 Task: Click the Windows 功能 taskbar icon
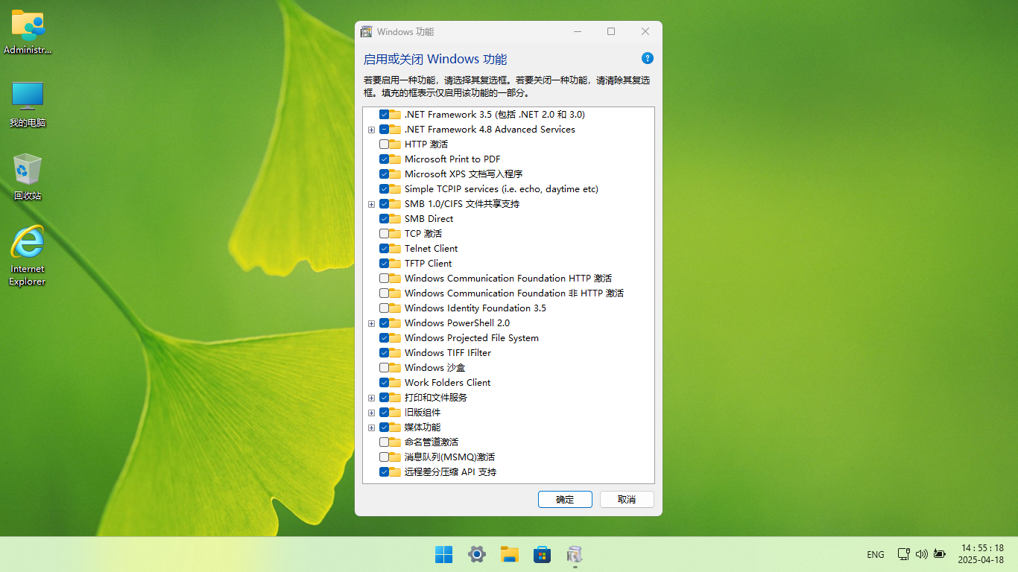[x=575, y=554]
